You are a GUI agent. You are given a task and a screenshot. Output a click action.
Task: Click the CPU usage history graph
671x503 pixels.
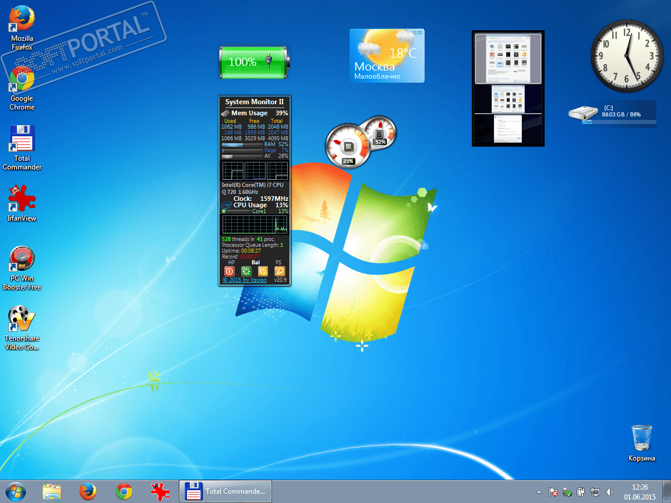tap(255, 224)
